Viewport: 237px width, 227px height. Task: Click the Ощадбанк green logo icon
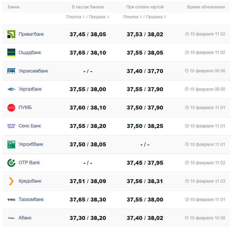point(11,53)
